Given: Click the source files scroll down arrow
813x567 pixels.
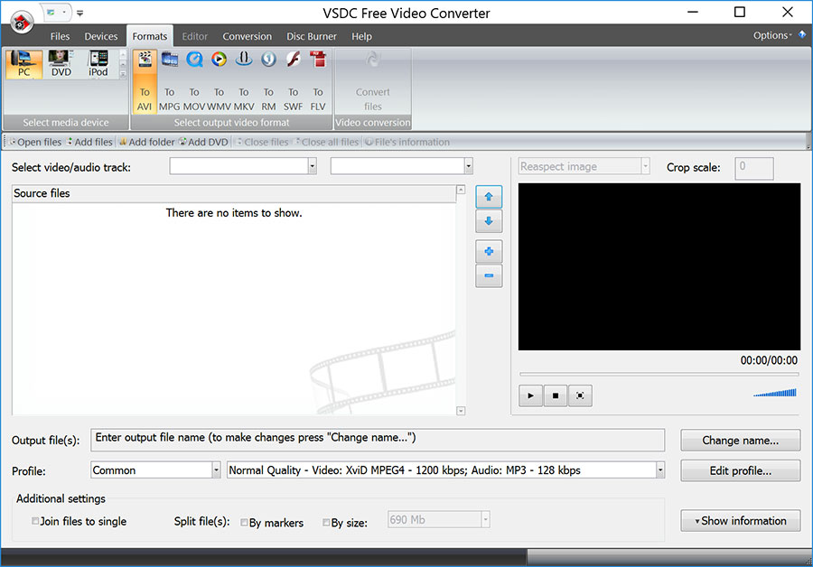Looking at the screenshot, I should point(461,411).
